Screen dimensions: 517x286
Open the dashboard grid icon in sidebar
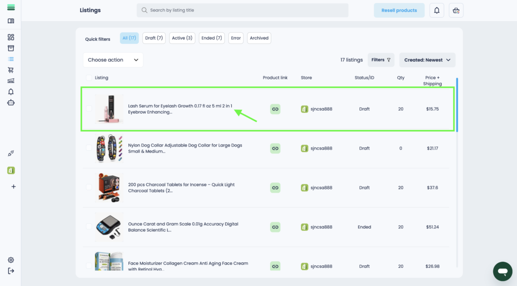tap(11, 37)
